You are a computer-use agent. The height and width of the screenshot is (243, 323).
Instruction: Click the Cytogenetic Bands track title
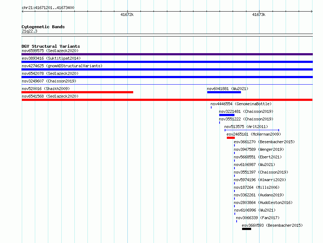(43, 27)
